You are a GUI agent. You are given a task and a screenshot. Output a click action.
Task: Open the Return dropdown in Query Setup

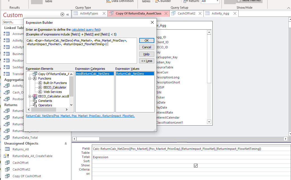tap(218, 1)
